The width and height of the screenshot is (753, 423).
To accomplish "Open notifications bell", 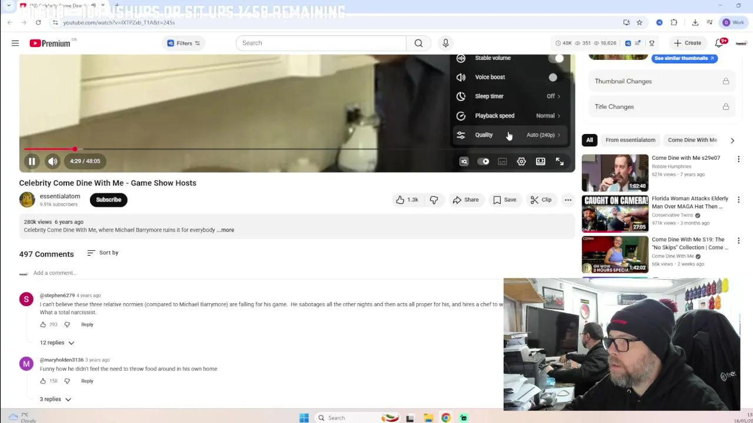I will 719,43.
